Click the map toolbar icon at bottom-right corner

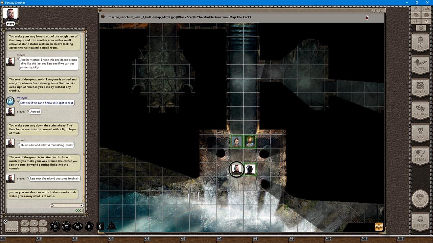(379, 226)
